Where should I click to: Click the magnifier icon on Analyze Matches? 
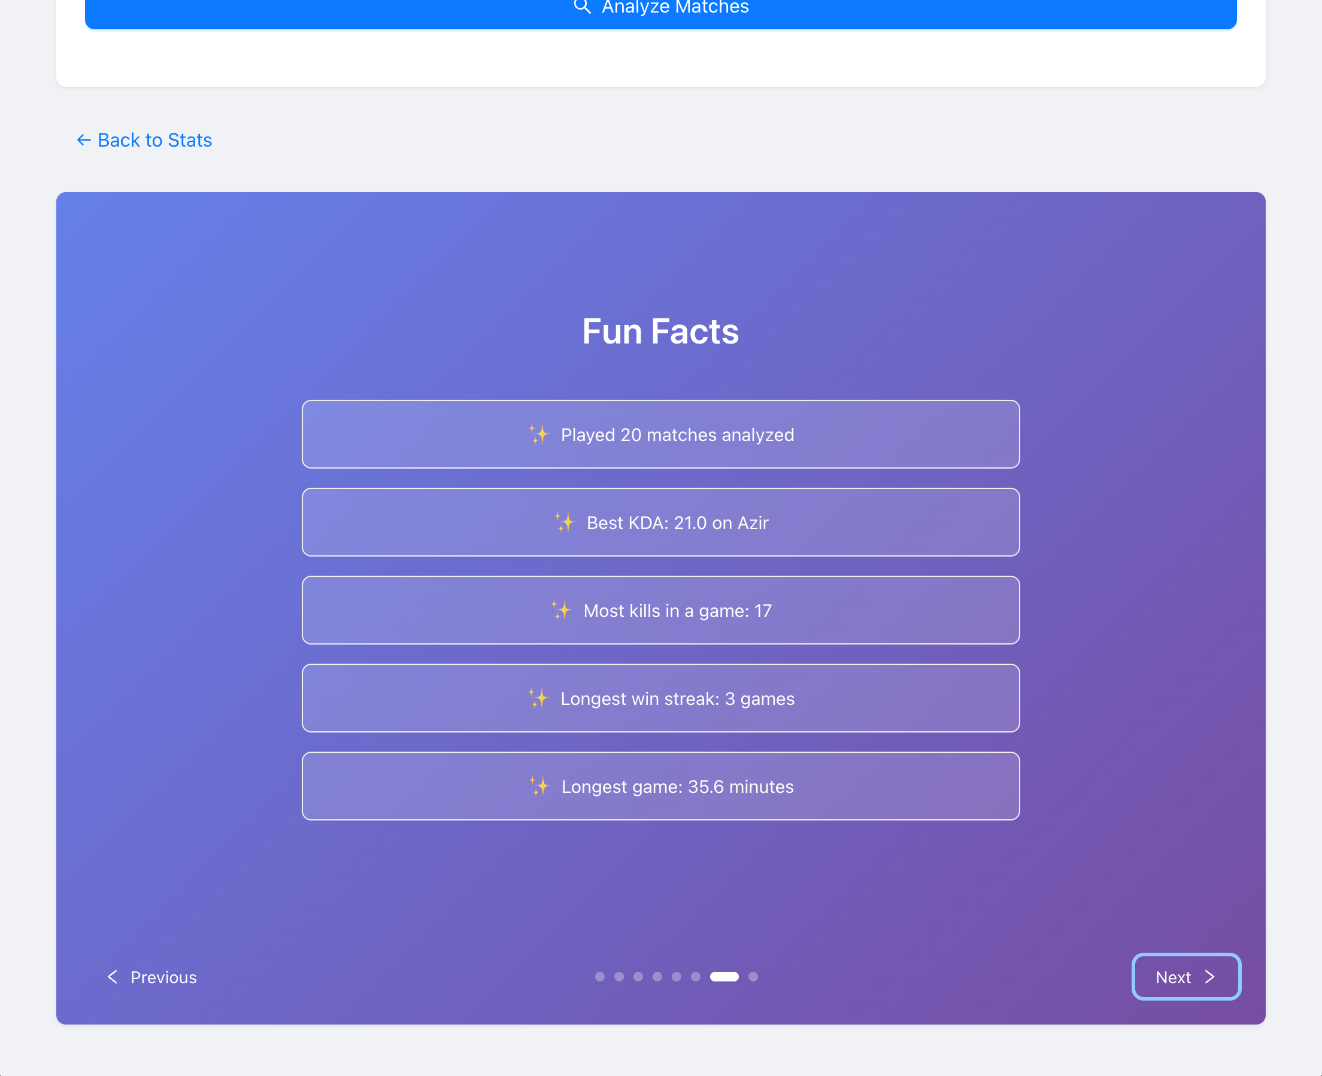point(581,7)
